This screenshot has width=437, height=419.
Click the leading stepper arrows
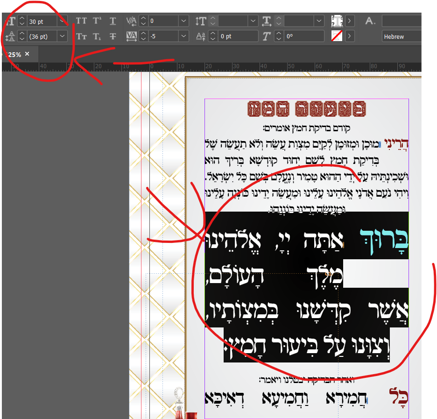click(22, 36)
